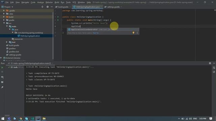Click the Next Tip link in completion popup

point(96,33)
